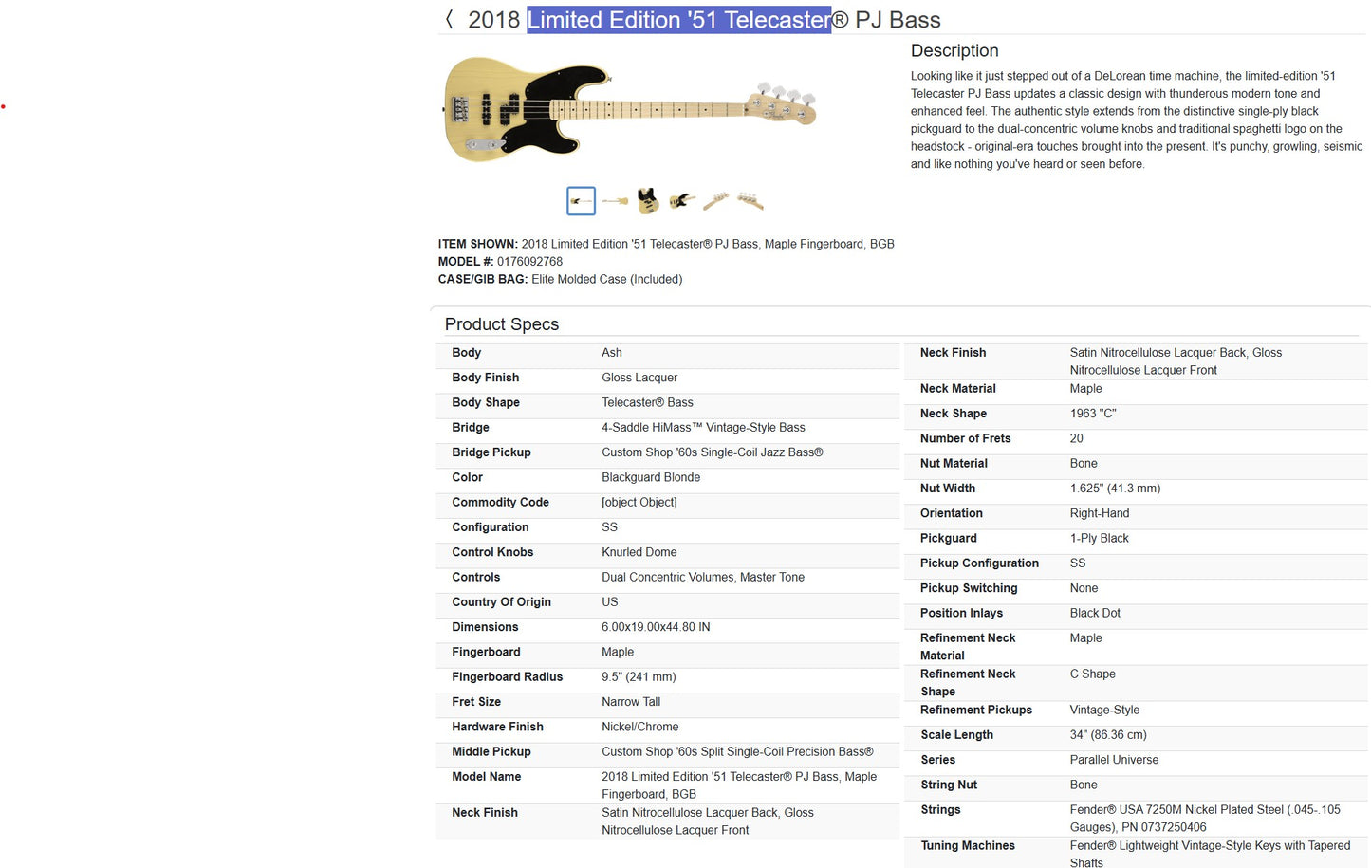Click the Strings specification value
Screen dimensions: 1371x868
[1204, 819]
